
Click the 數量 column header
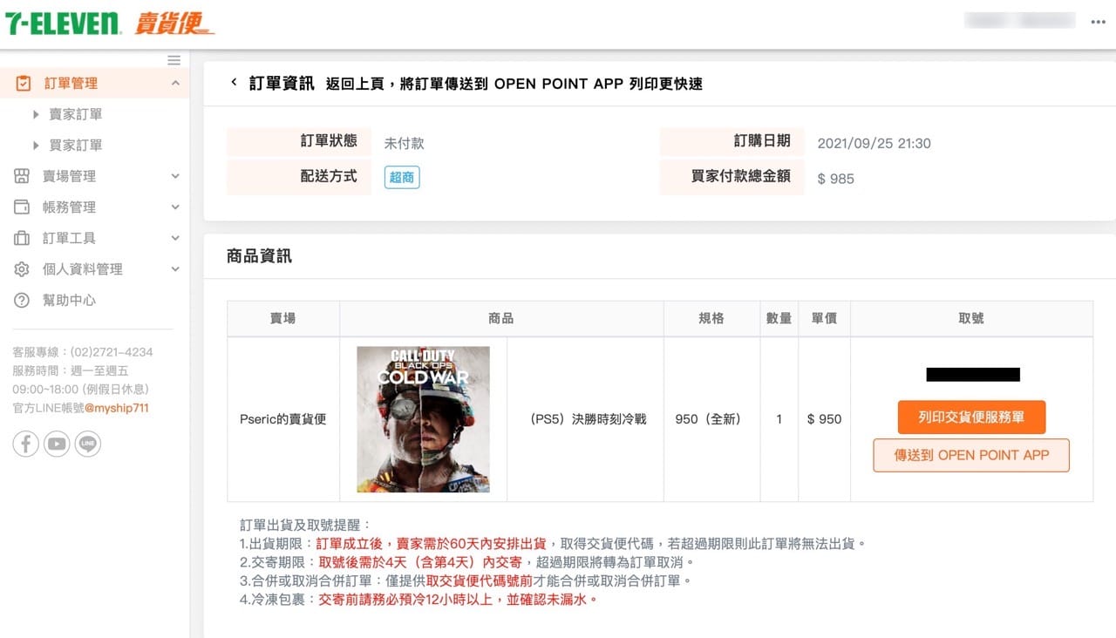[779, 318]
